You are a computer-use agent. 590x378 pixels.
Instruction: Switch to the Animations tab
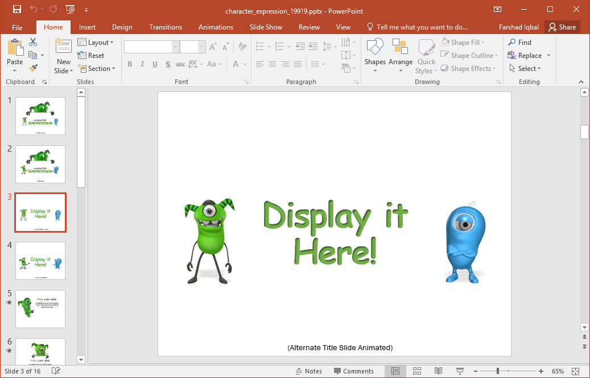216,27
